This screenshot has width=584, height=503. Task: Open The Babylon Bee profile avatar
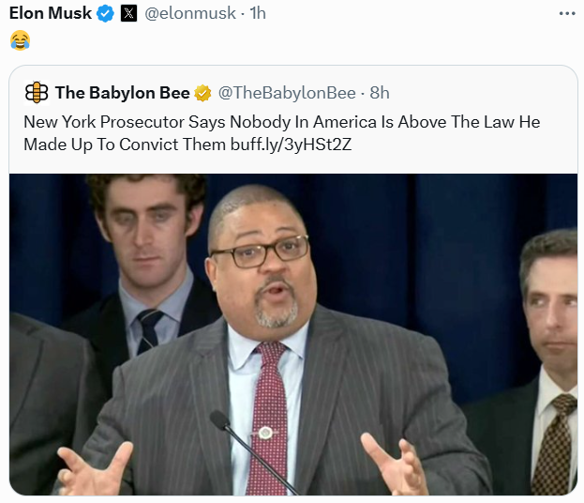(x=37, y=93)
